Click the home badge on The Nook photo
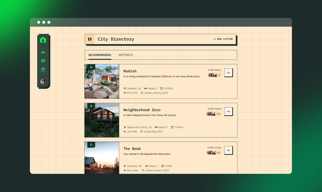This screenshot has width=322, height=192. tap(91, 145)
